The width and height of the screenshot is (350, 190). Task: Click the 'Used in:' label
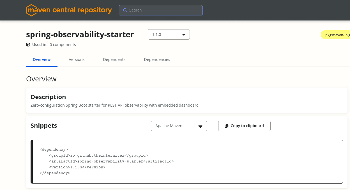pos(40,45)
